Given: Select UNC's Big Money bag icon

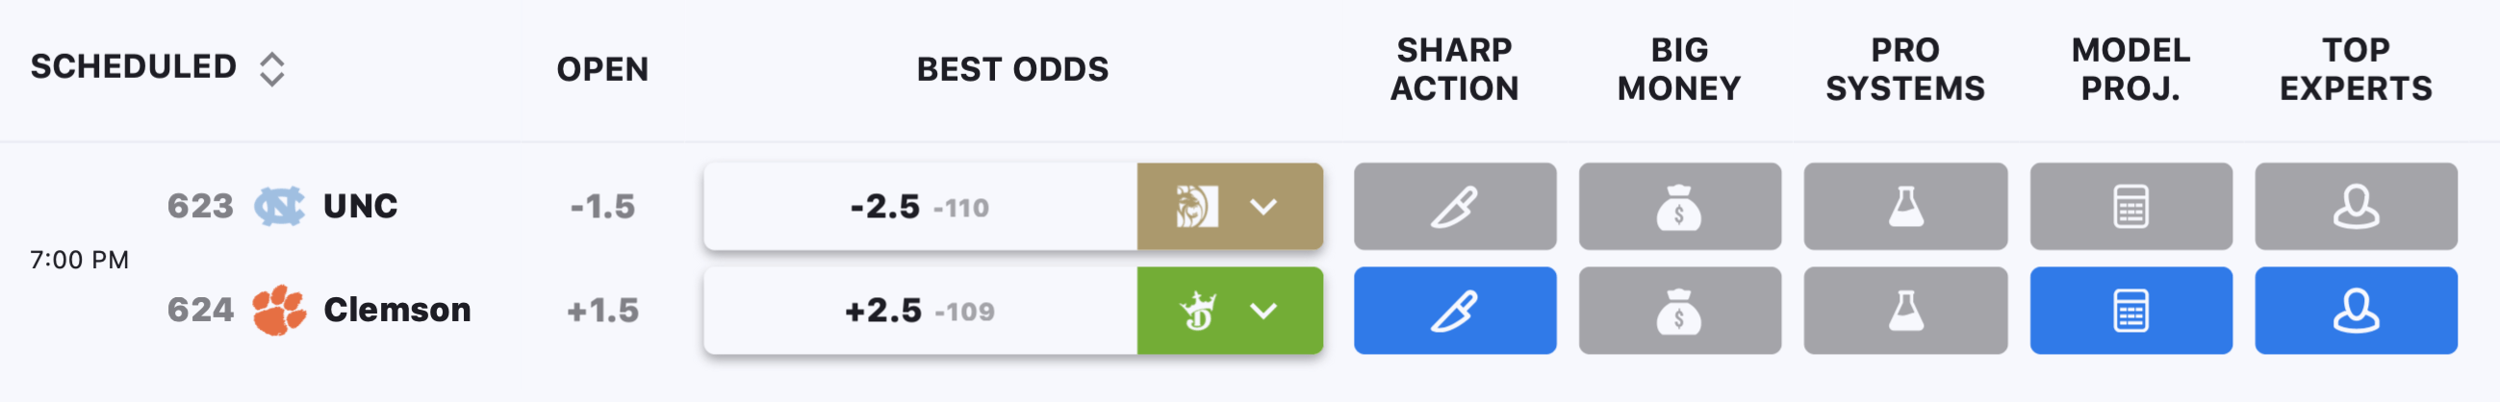Looking at the screenshot, I should tap(1680, 206).
